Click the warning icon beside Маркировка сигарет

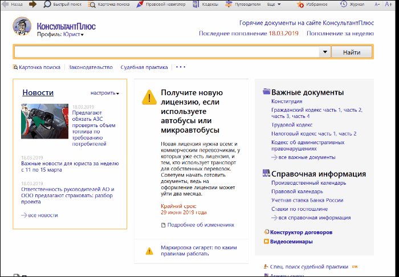click(x=149, y=251)
